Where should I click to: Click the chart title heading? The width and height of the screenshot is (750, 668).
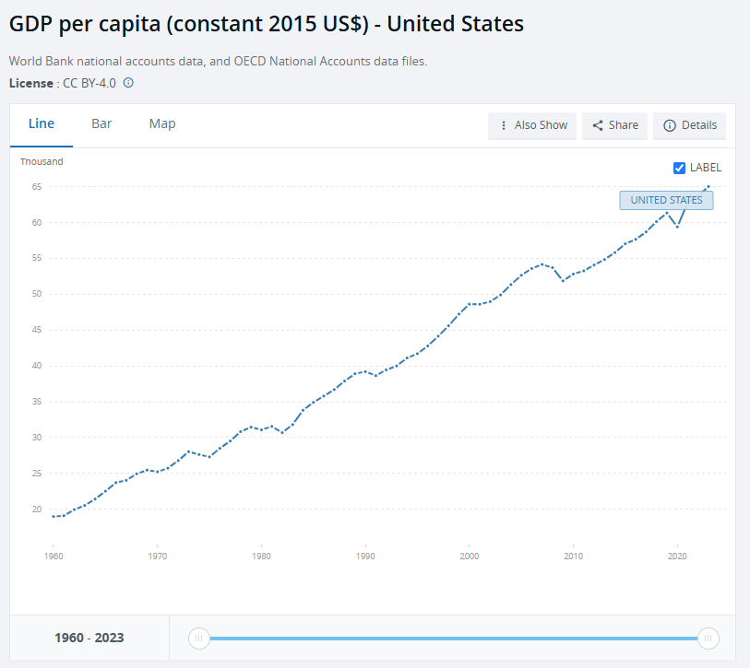267,24
